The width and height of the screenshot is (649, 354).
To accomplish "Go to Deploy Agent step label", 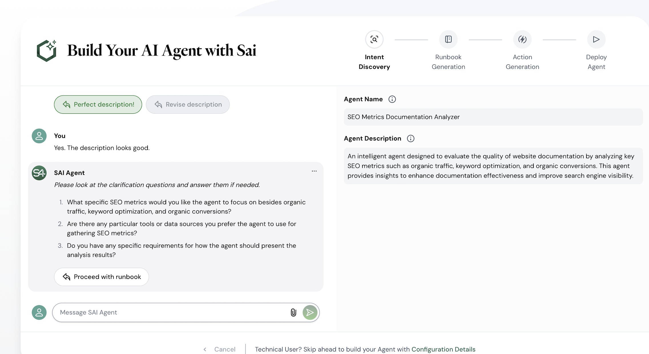I will coord(596,62).
